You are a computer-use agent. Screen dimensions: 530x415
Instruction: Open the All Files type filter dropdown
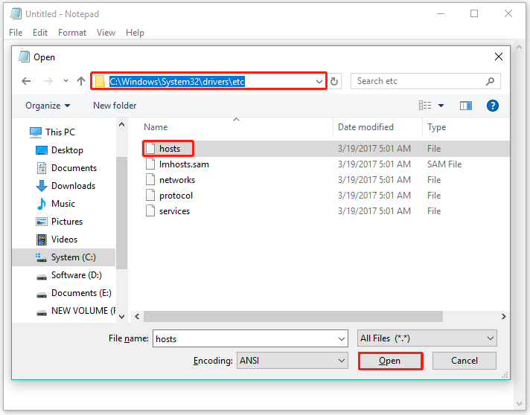(x=427, y=338)
